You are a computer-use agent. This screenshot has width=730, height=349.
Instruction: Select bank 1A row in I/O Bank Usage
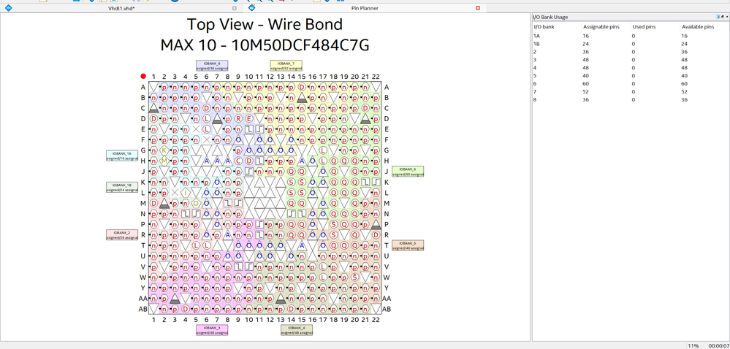pyautogui.click(x=631, y=36)
